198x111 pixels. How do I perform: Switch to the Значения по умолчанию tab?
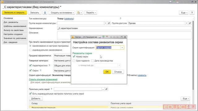(15, 38)
